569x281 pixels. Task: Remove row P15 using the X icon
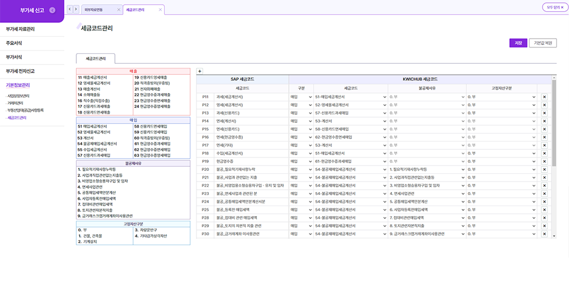pos(544,128)
